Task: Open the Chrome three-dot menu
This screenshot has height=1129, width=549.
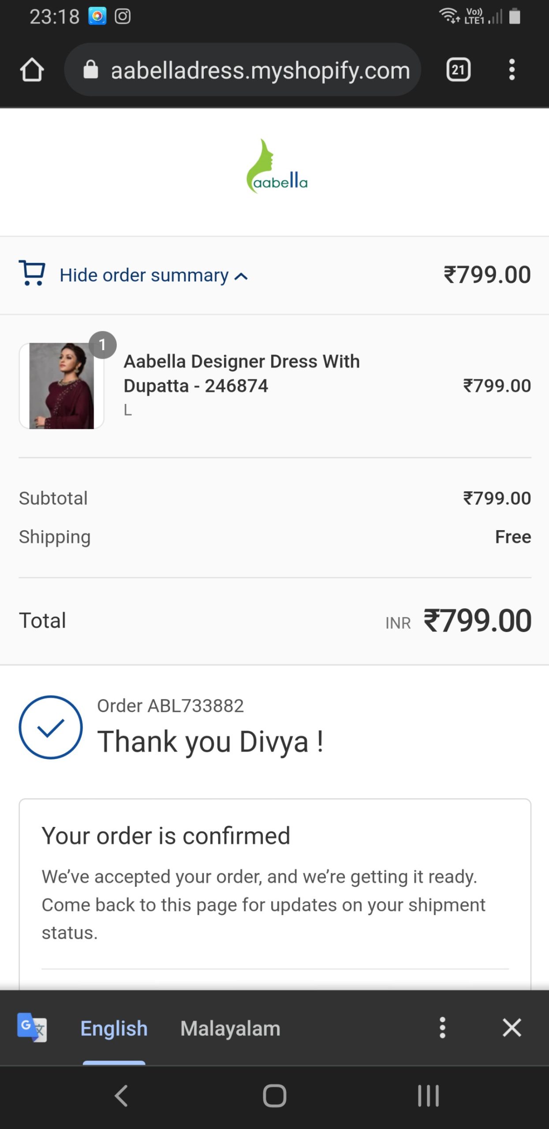Action: [512, 70]
